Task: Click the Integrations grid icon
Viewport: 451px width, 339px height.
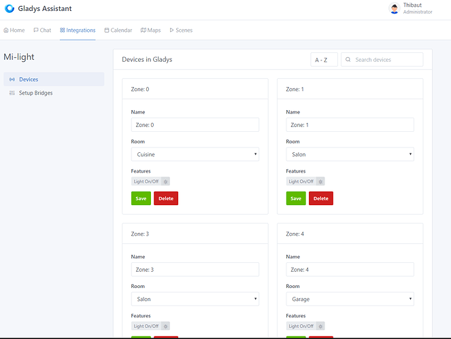Action: 63,30
